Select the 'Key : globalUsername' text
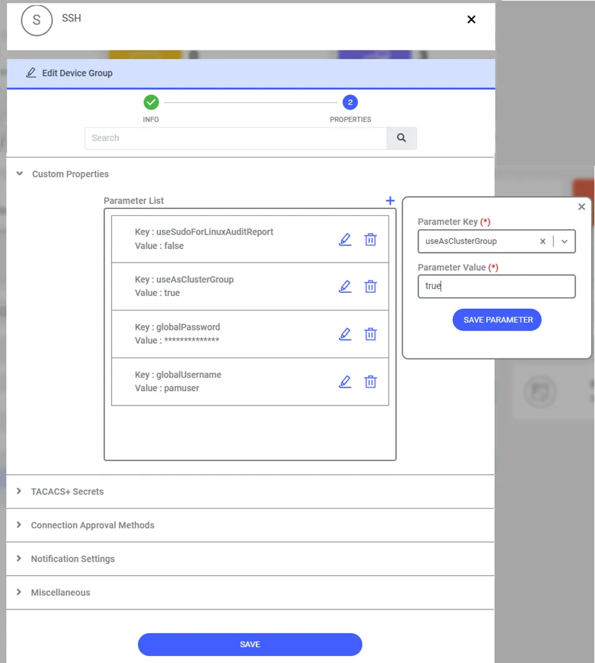The width and height of the screenshot is (595, 663). point(178,375)
